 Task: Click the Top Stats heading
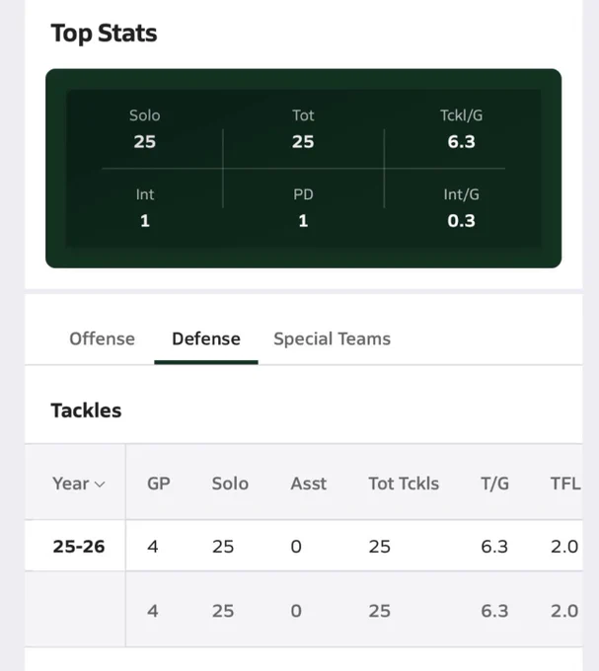click(104, 34)
